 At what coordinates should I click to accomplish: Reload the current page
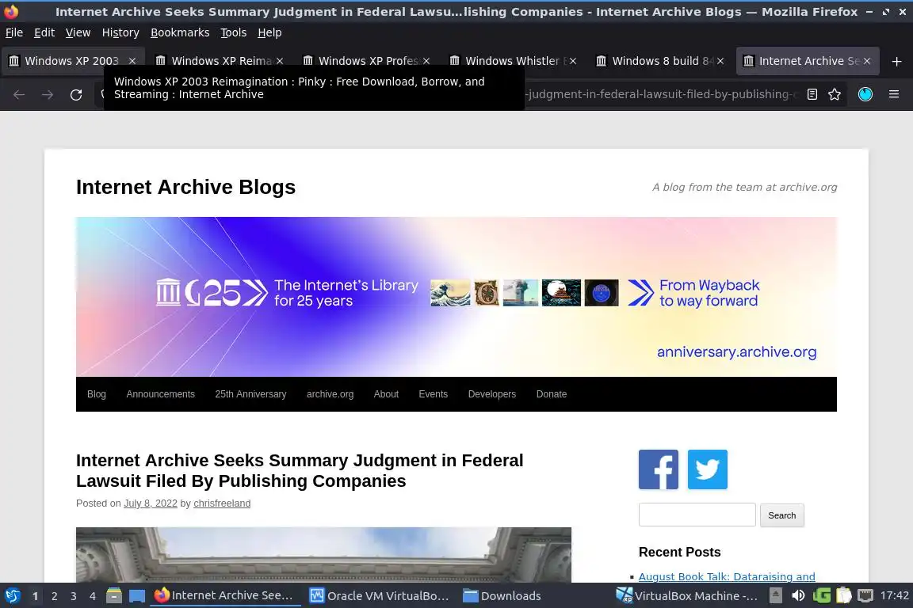coord(76,95)
